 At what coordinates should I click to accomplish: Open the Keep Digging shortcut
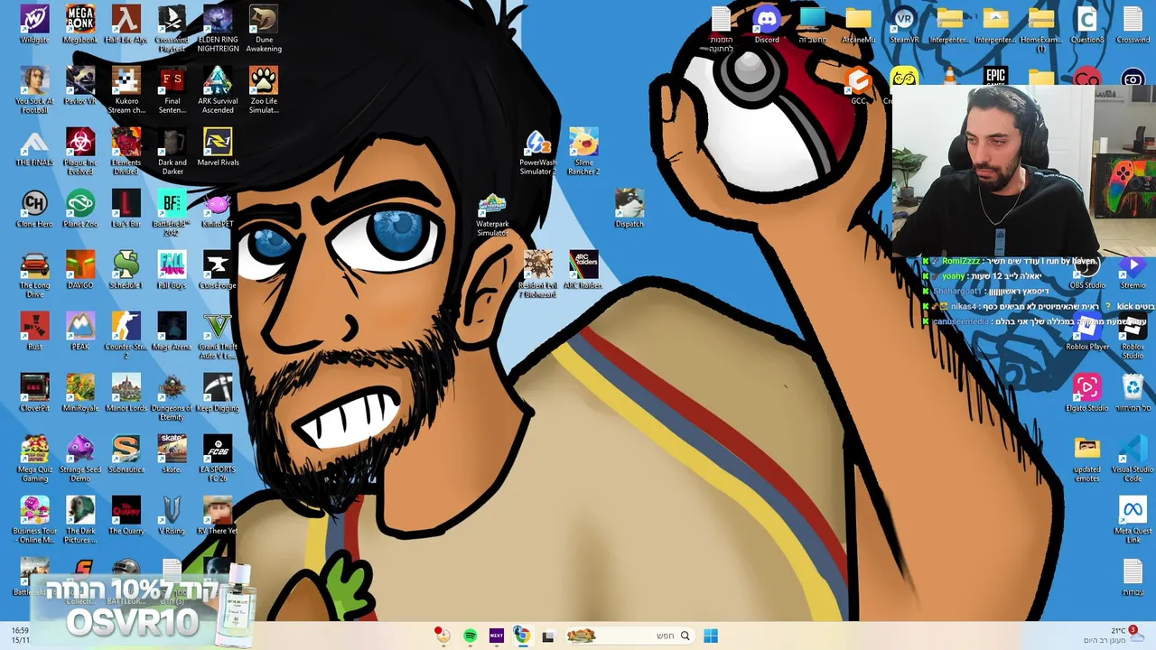(x=218, y=393)
